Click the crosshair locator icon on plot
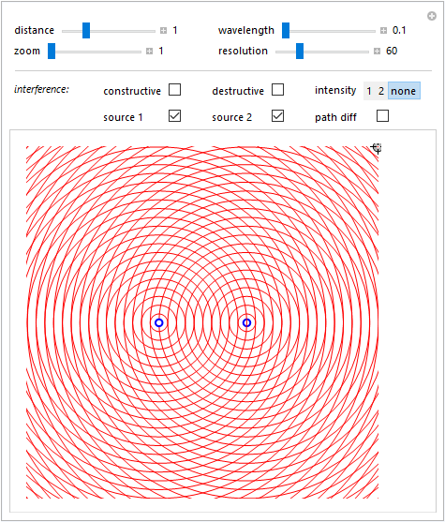The image size is (445, 522). 377,147
